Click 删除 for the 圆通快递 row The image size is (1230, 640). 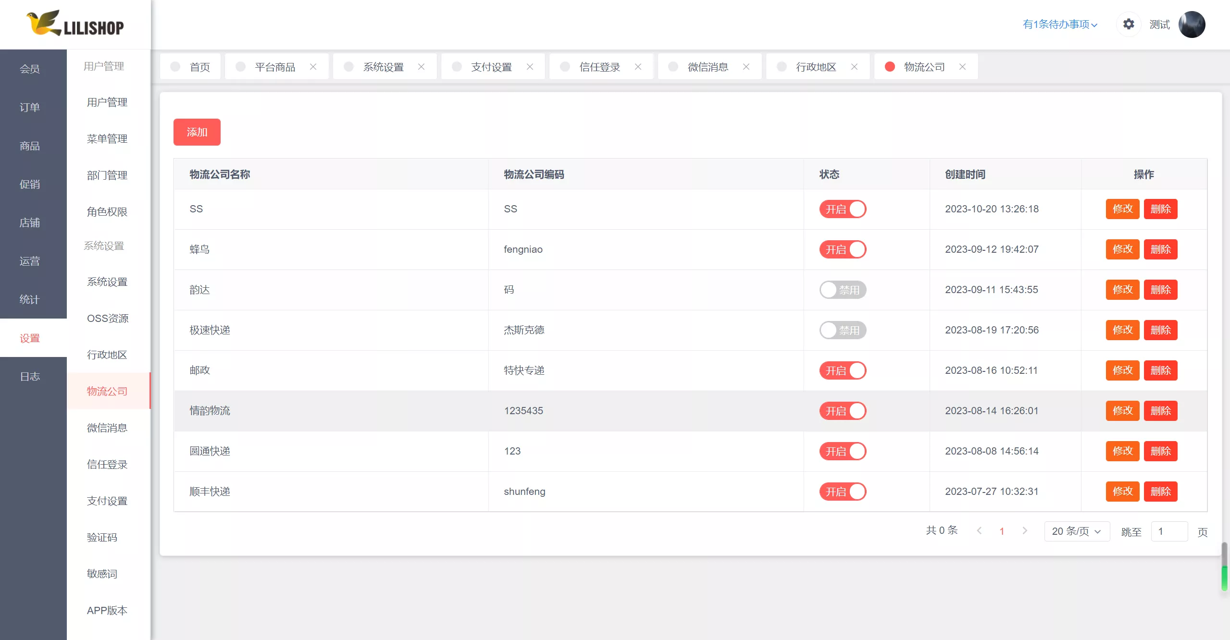[1160, 451]
